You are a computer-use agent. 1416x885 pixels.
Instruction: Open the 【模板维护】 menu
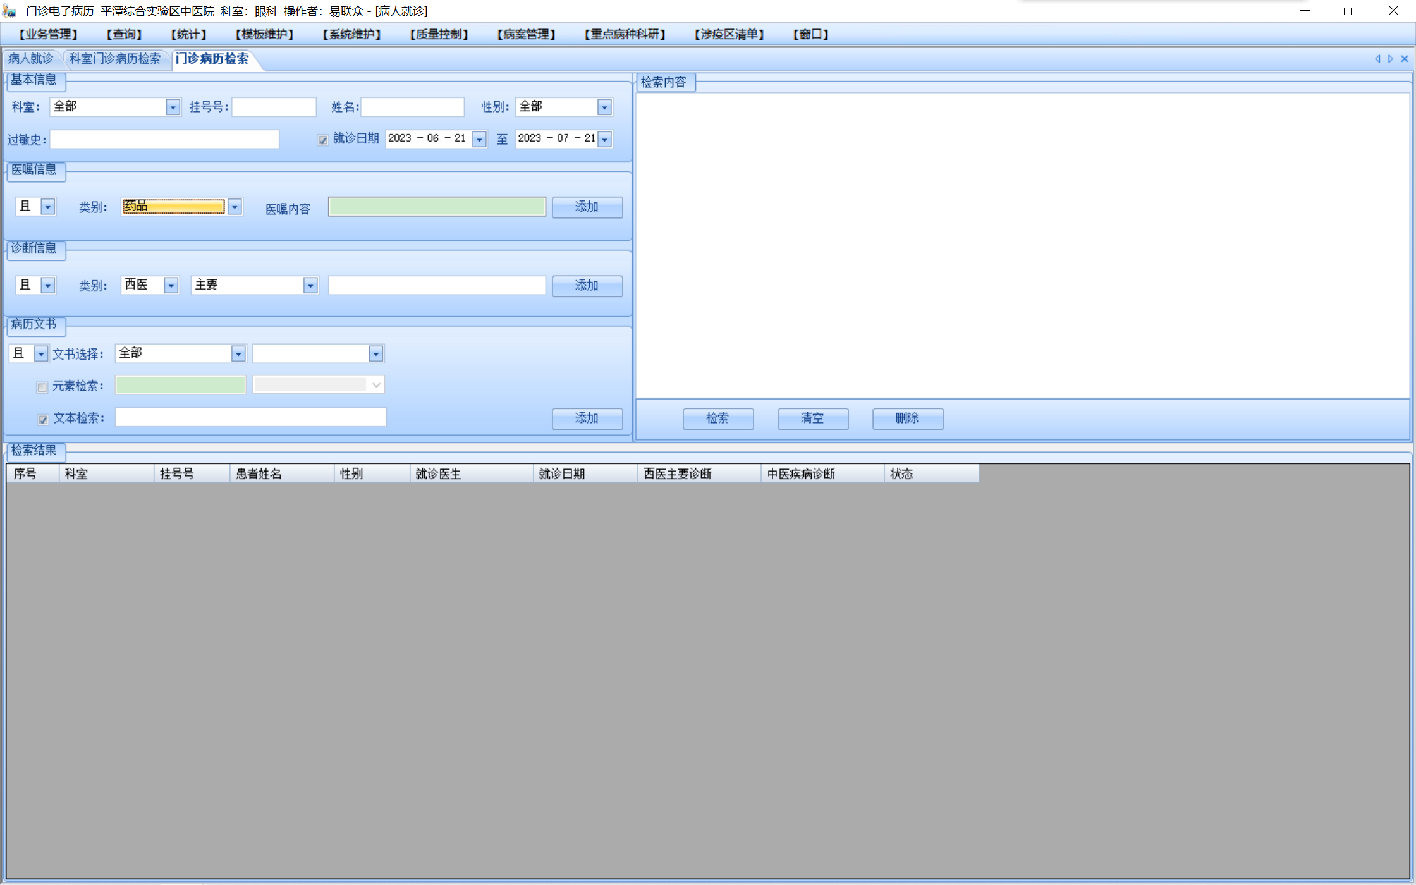click(x=264, y=34)
